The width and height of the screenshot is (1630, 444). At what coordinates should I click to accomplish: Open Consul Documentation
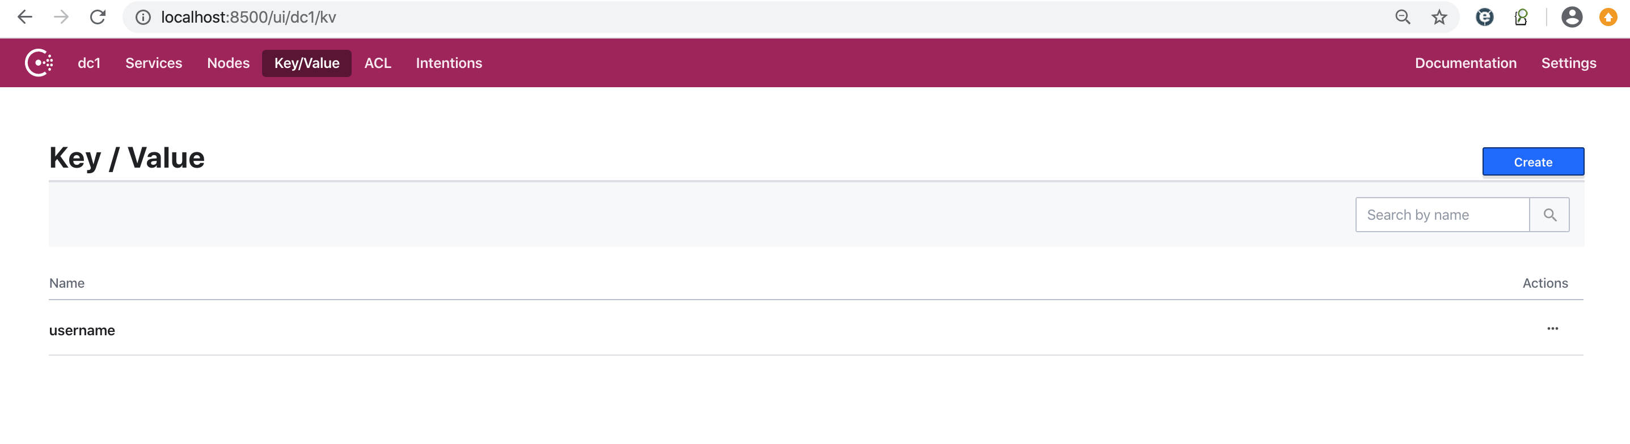click(x=1466, y=62)
